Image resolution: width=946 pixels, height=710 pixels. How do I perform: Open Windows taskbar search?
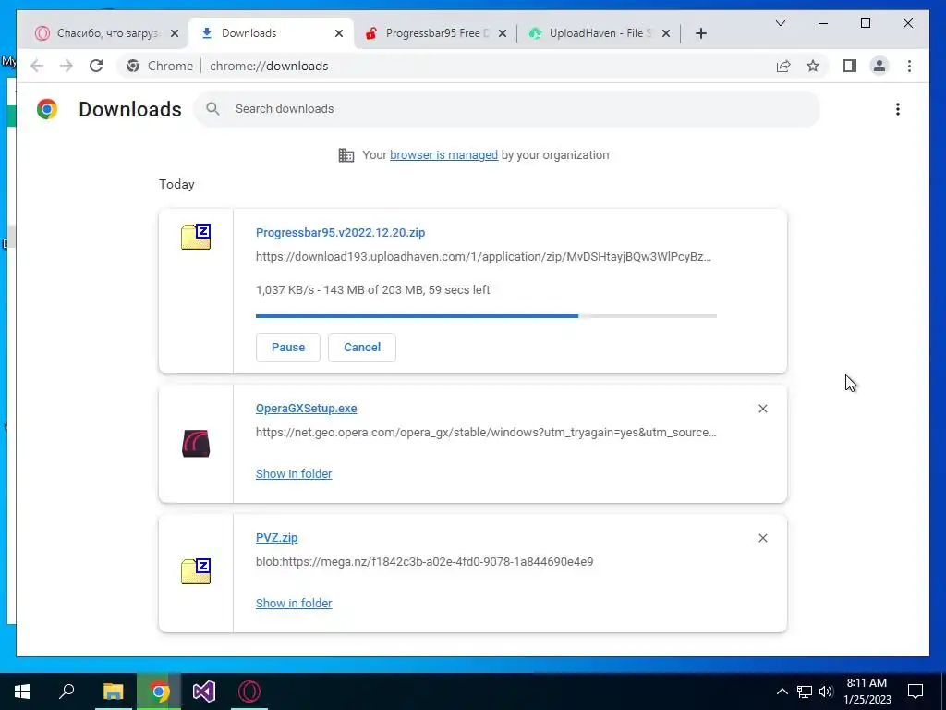(67, 692)
